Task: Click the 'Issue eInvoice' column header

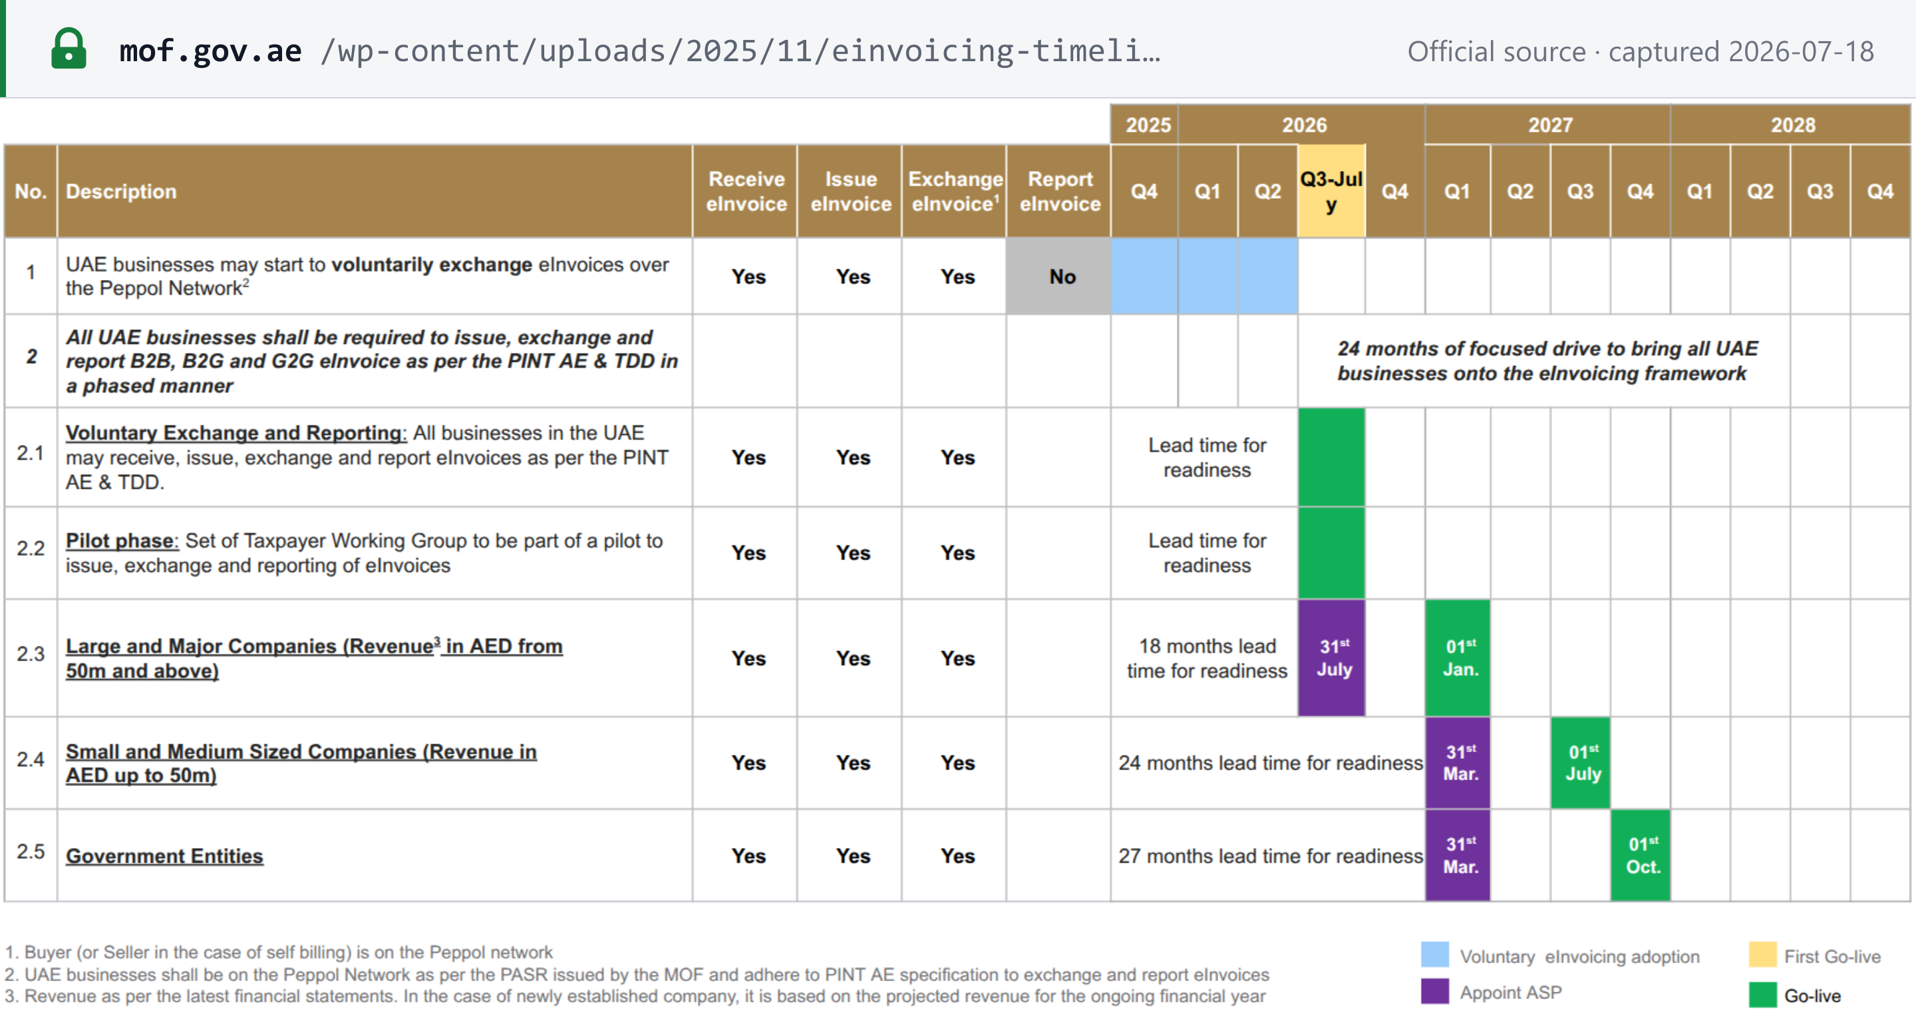Action: coord(851,191)
